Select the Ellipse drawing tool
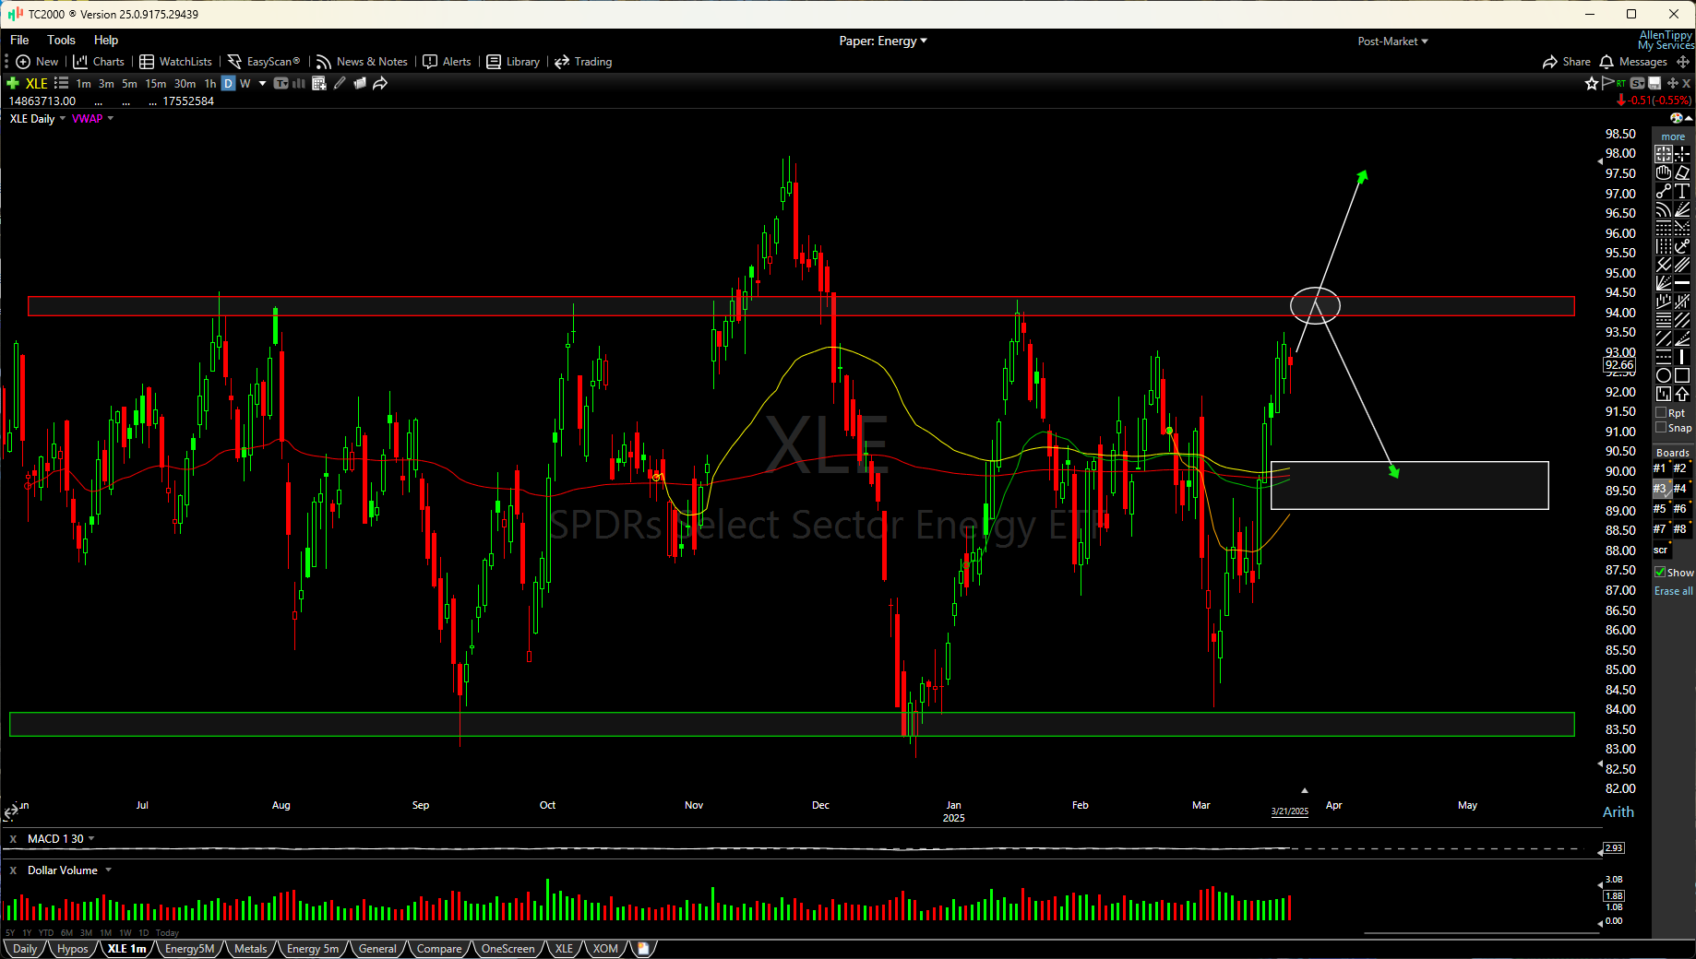The image size is (1696, 959). click(x=1663, y=375)
